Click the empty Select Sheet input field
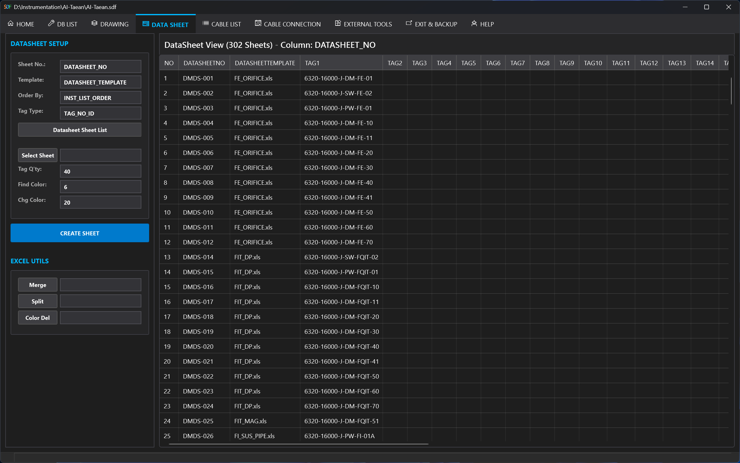 click(101, 155)
